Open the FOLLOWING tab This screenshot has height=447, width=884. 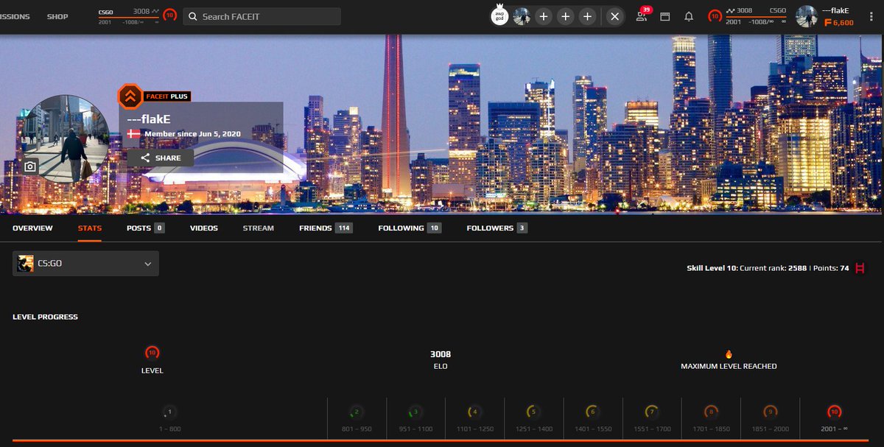pyautogui.click(x=410, y=228)
